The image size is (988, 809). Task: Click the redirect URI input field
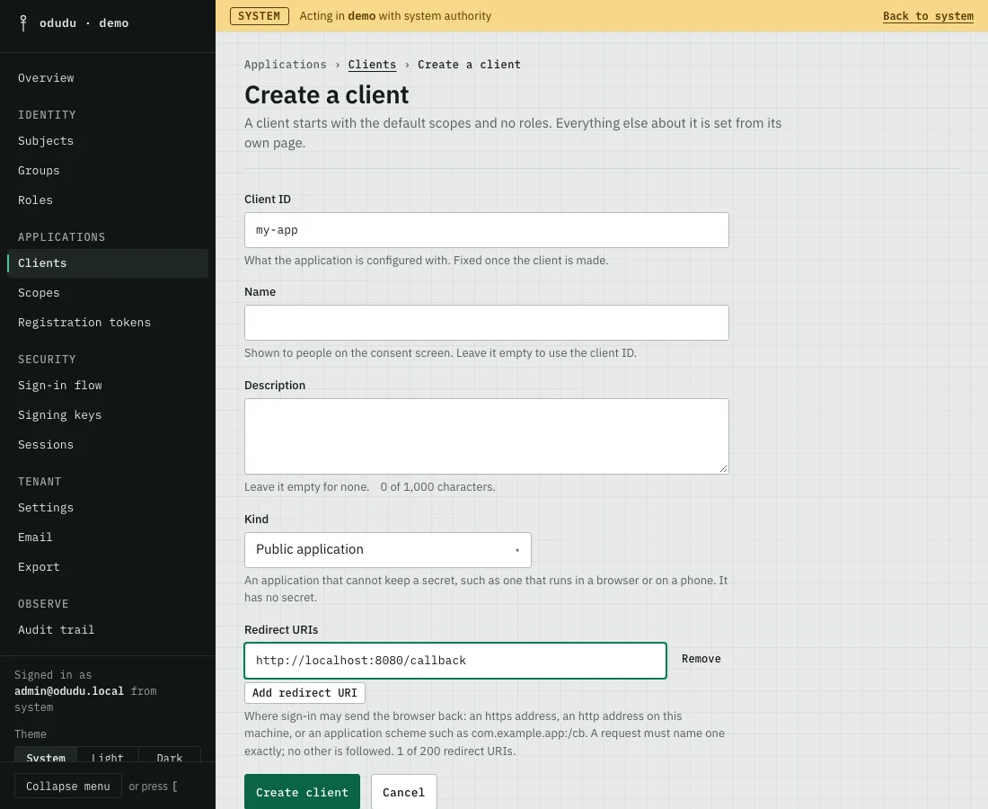click(455, 661)
